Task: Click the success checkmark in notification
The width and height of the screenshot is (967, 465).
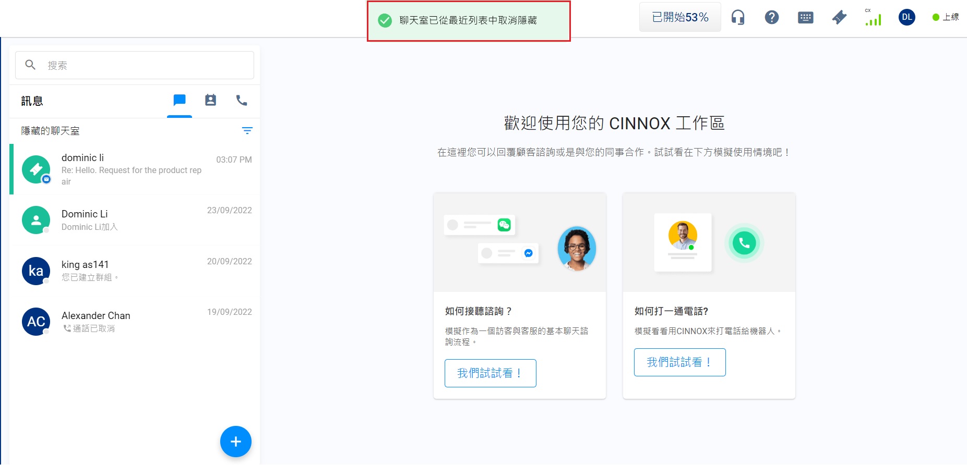Action: point(385,20)
